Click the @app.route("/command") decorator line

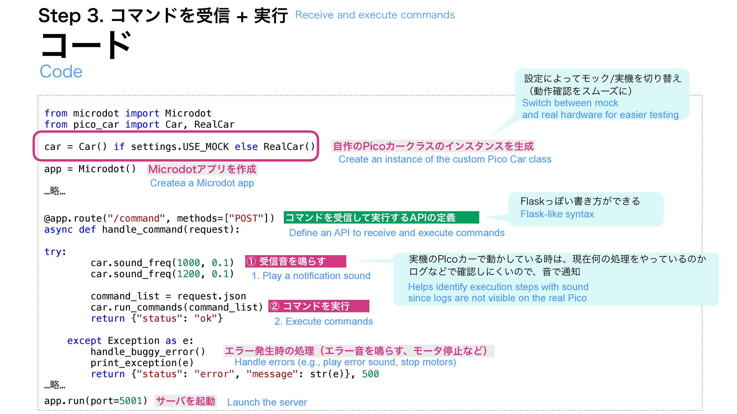[159, 219]
